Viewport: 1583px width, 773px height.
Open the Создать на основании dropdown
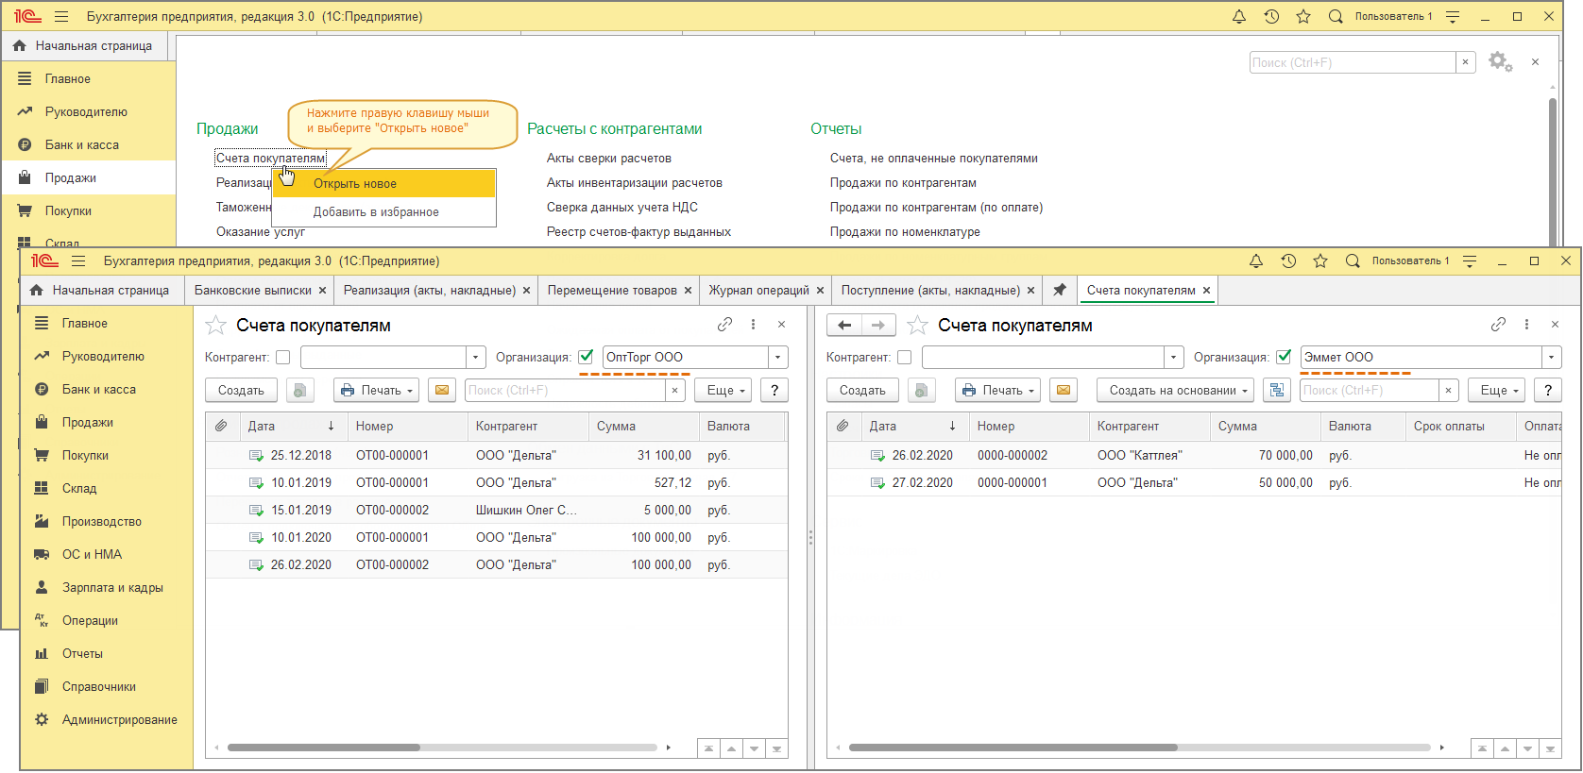point(1175,391)
